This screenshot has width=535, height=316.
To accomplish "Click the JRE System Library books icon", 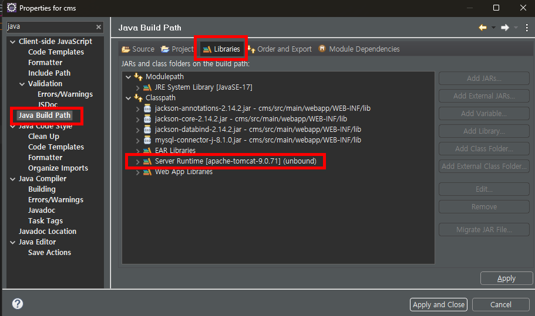I will tap(147, 87).
